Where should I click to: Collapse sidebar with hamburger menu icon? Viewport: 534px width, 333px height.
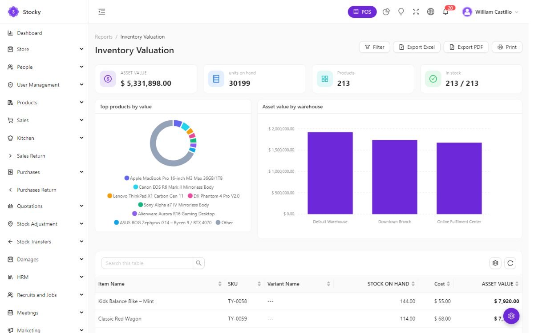pos(102,12)
